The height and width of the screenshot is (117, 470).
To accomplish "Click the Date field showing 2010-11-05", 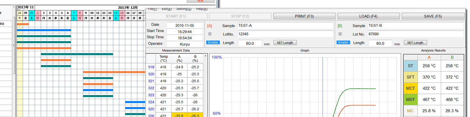I will coord(185,25).
